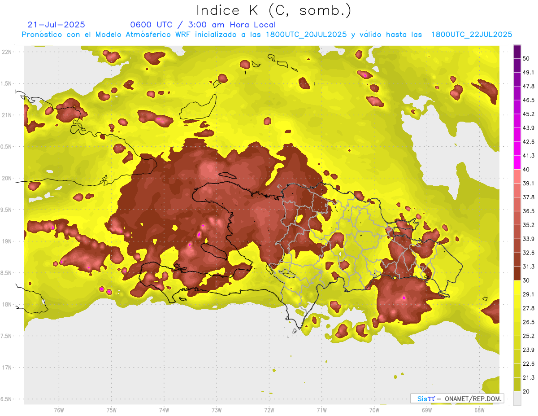Select the date label "21-Jul-2025"
Image resolution: width=538 pixels, height=416 pixels.
tap(56, 25)
